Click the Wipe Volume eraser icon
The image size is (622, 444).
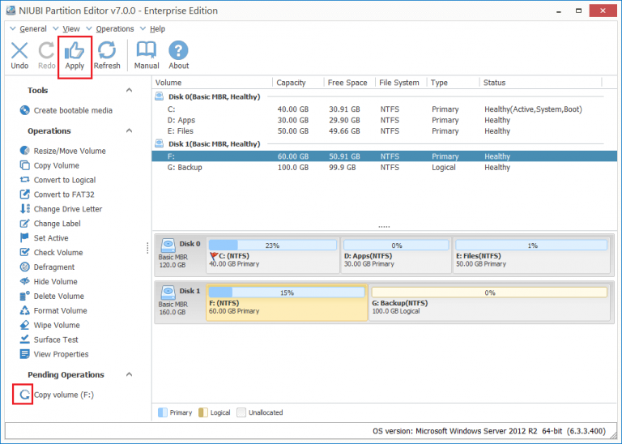coord(24,325)
